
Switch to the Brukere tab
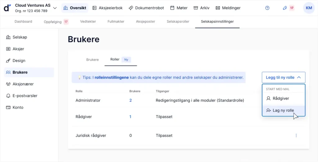coord(92,60)
